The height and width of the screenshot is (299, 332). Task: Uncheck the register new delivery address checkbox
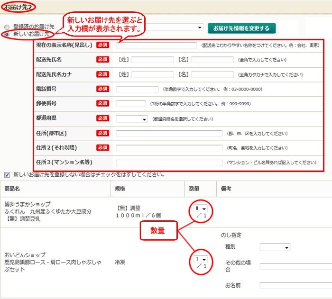click(7, 174)
